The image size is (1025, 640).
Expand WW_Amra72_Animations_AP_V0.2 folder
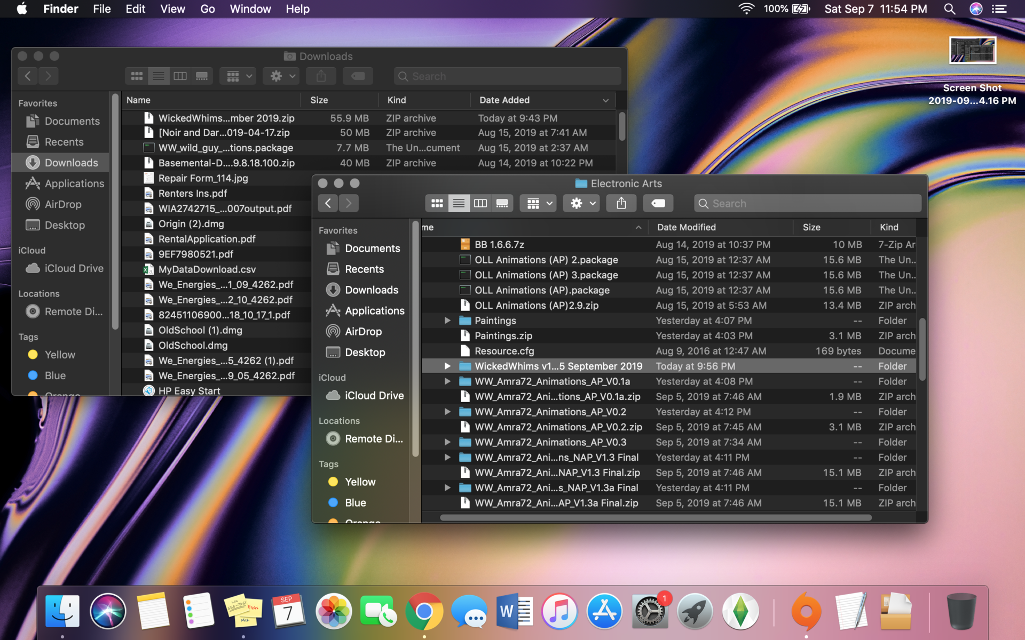[447, 412]
